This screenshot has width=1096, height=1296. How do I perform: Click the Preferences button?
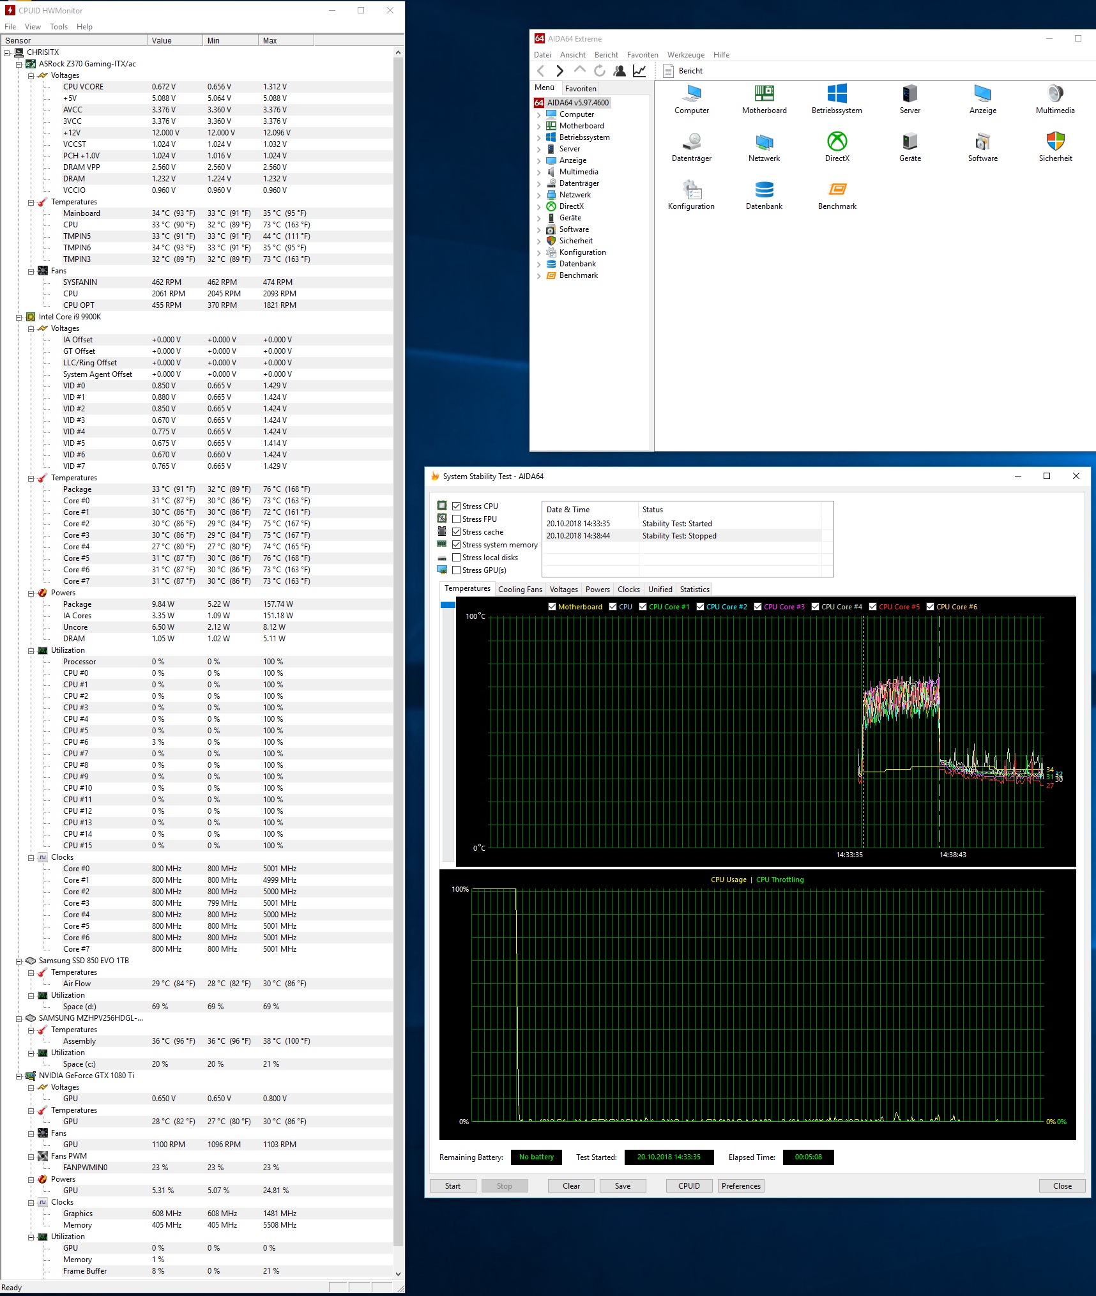coord(741,1186)
